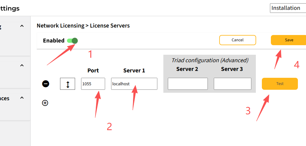Add a new server row with plus icon
The image size is (306, 146).
point(45,103)
